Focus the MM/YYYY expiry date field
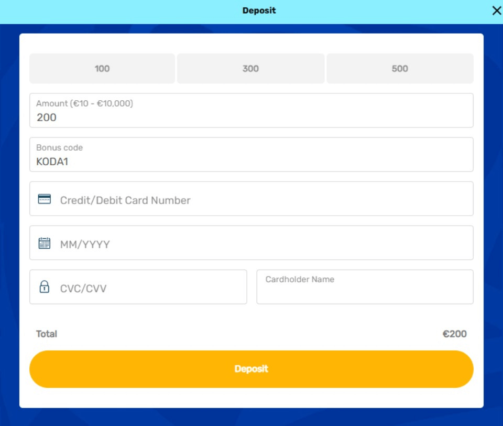503x426 pixels. pyautogui.click(x=262, y=244)
